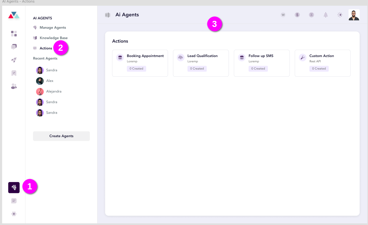Open the settings gear icon

tap(14, 214)
